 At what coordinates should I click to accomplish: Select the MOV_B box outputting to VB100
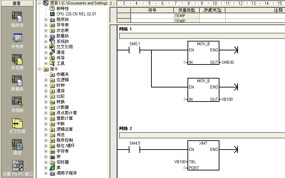pyautogui.click(x=203, y=90)
